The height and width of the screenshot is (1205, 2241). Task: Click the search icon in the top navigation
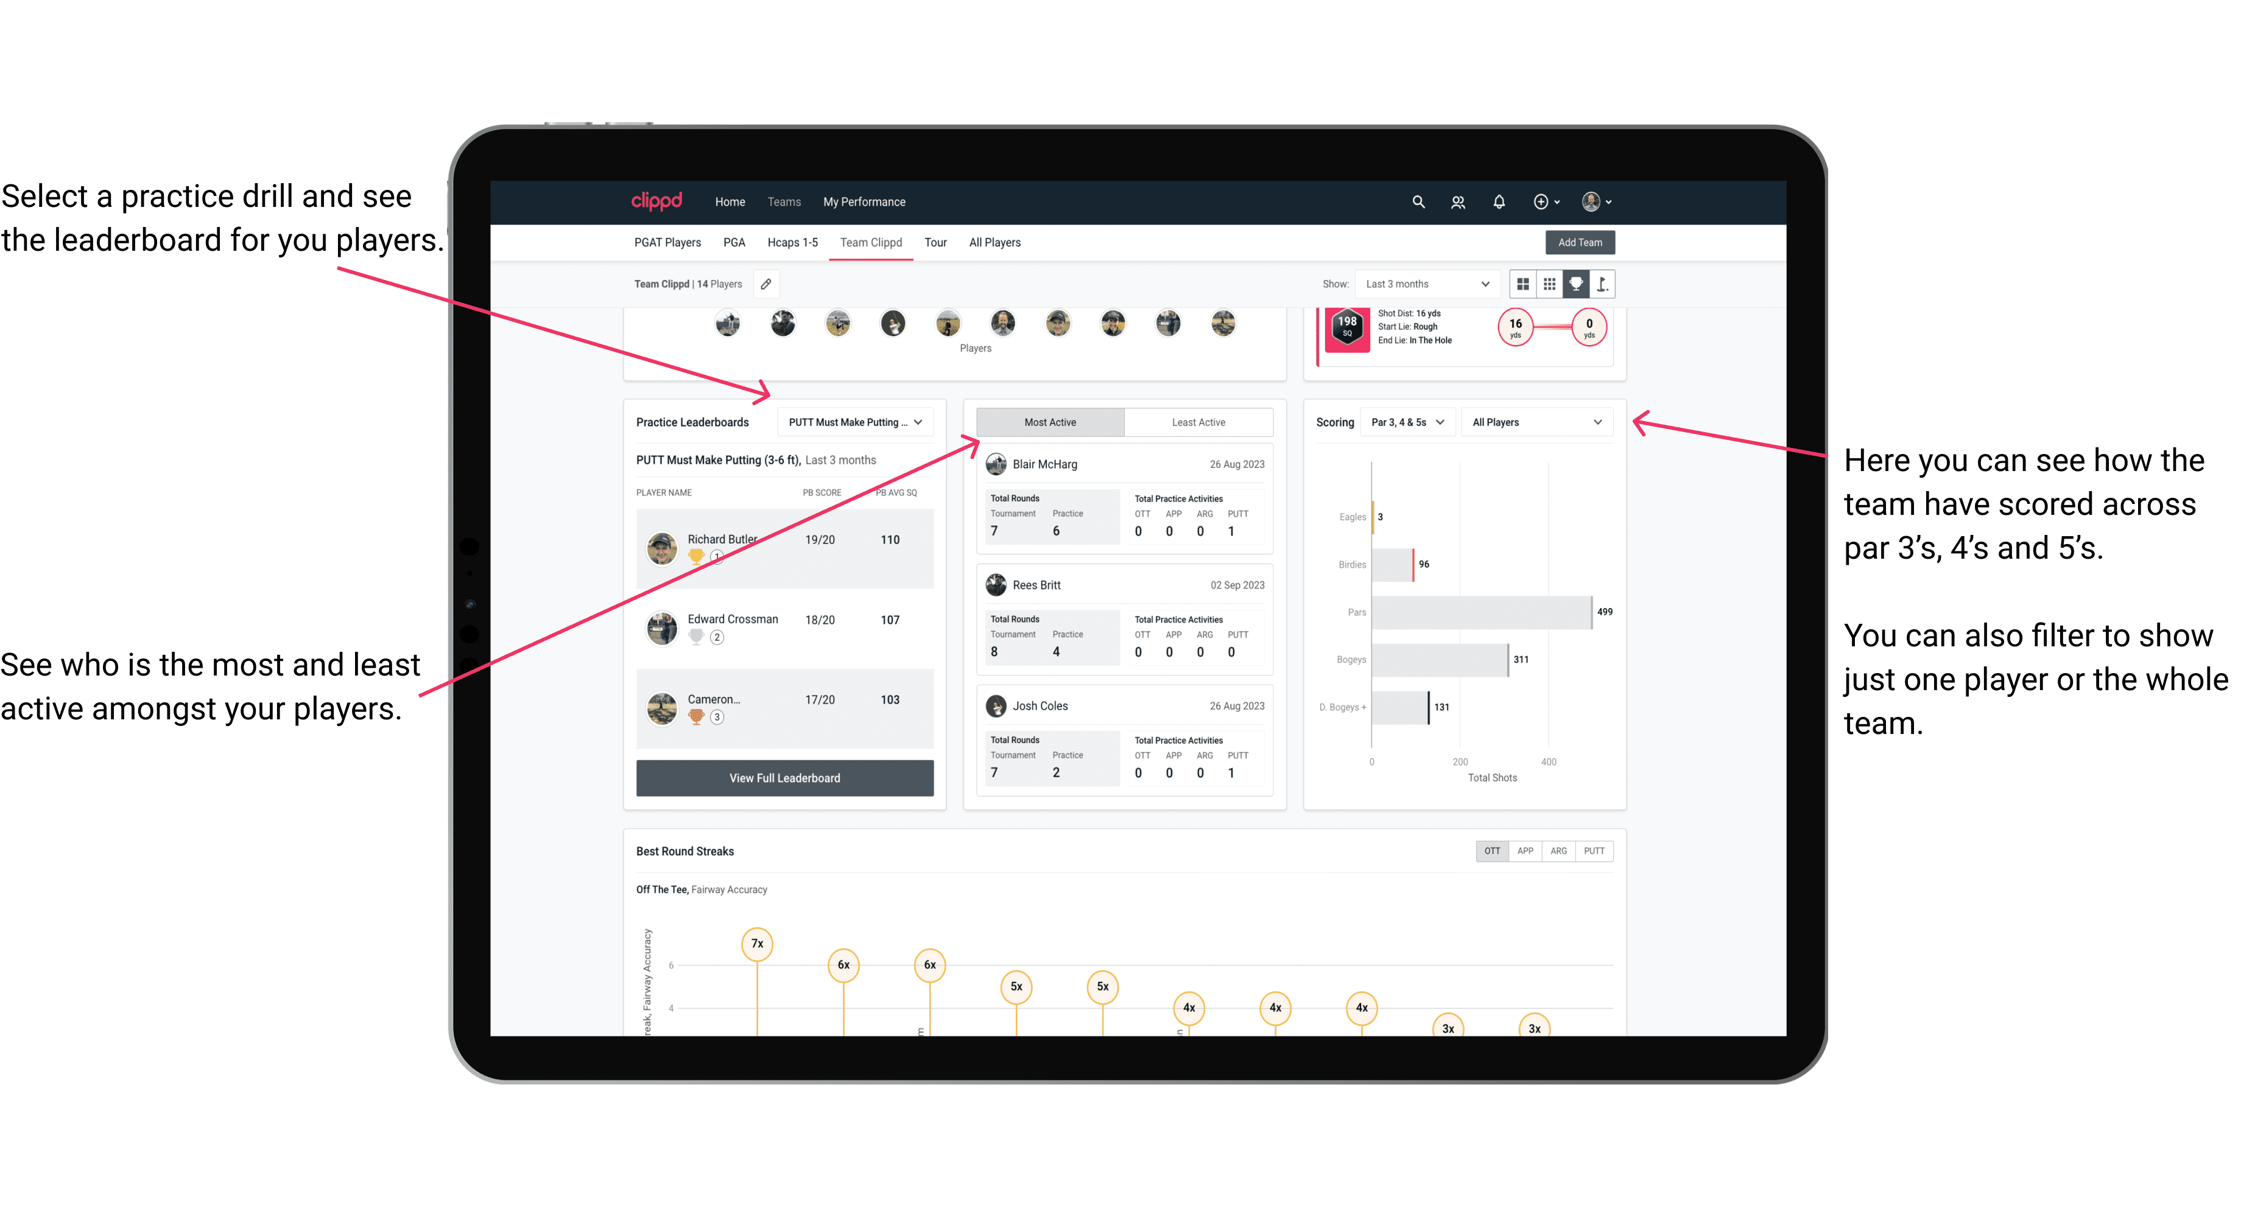(1417, 202)
